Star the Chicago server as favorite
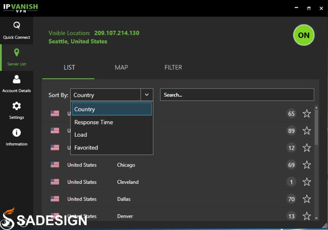Screen dimensions: 328x230 (307, 165)
